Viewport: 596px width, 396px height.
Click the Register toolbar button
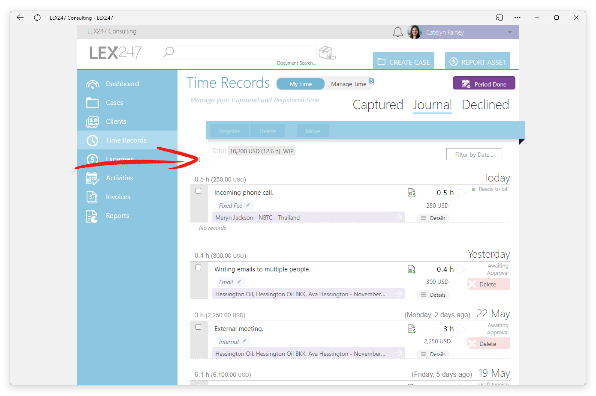229,131
